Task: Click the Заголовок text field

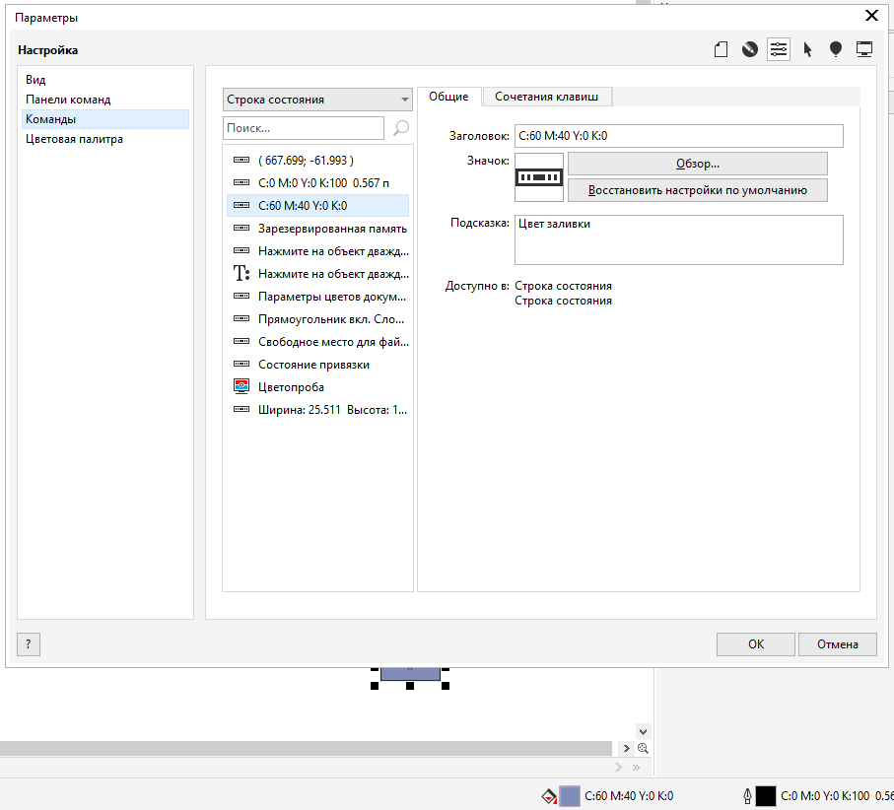Action: (678, 136)
